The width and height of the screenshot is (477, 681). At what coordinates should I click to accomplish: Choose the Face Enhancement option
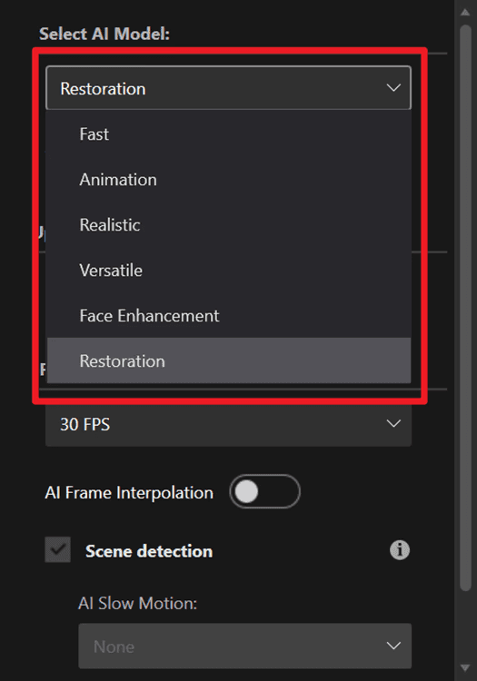(229, 315)
